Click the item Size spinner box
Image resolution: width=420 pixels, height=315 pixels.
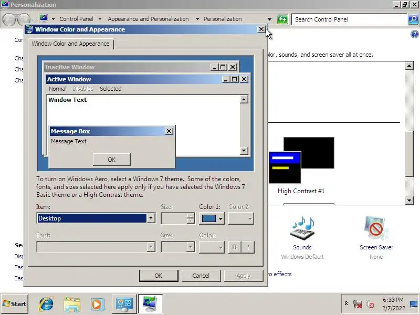[177, 218]
